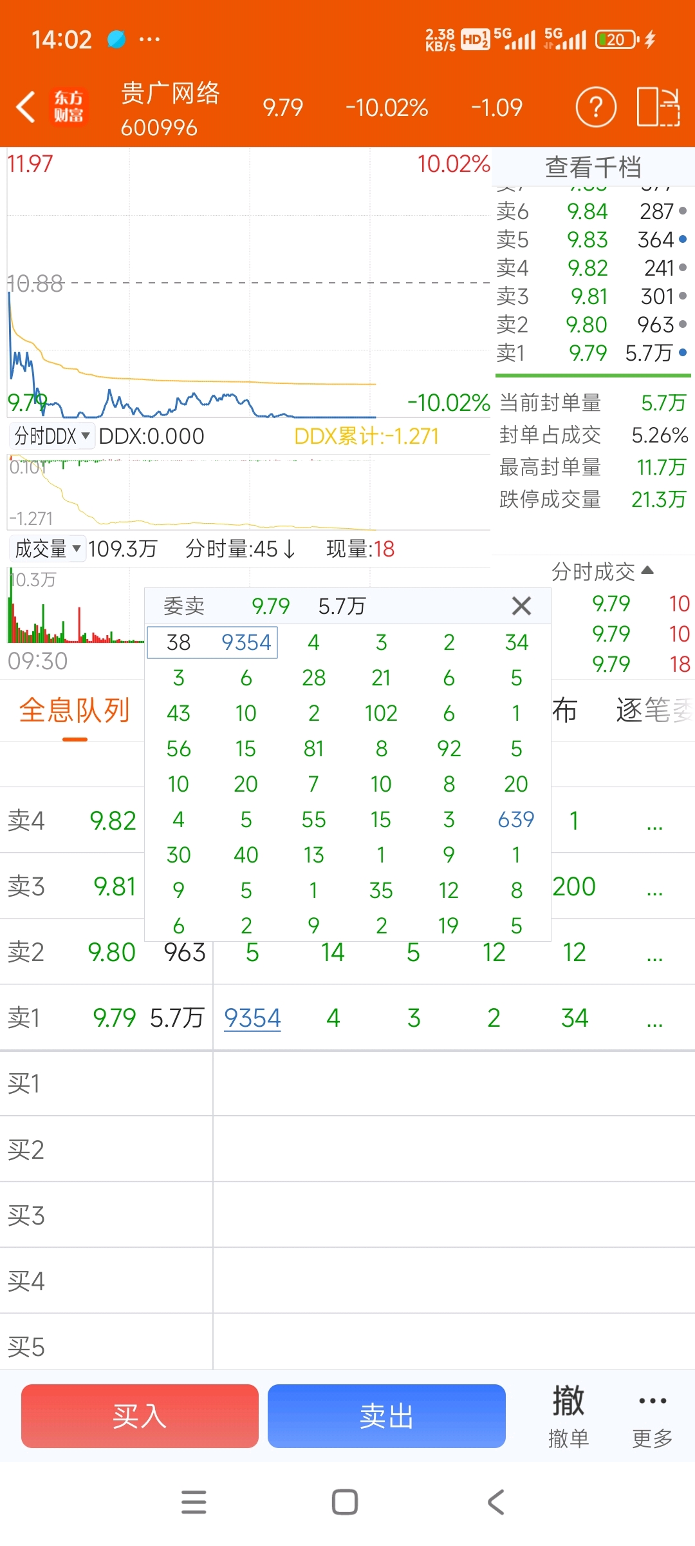Screen dimensions: 695x1546
Task: Select 卖3 9.81 with volume 301
Action: 592,296
